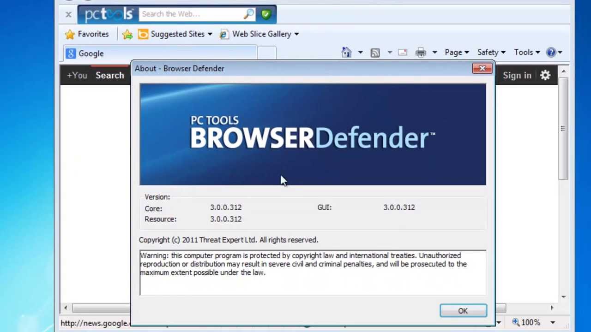Viewport: 591px width, 332px height.
Task: Click the green Browser Defender shield icon
Action: 266,14
